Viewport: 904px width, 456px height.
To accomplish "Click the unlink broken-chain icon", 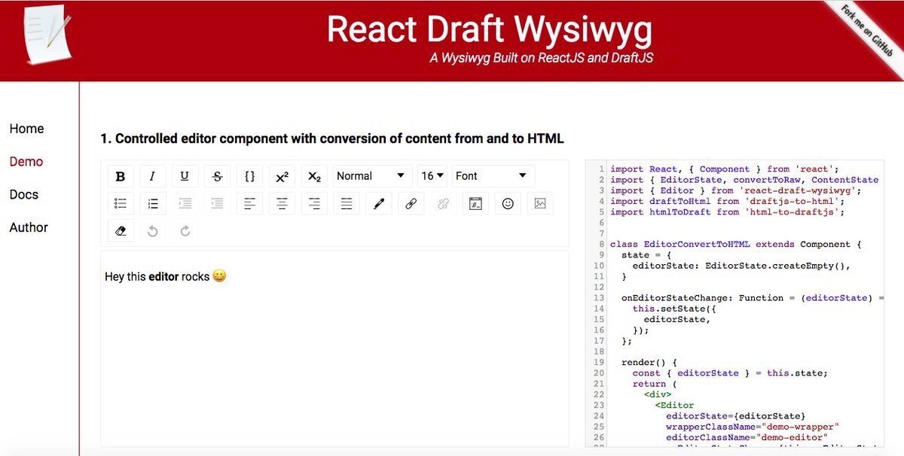I will [x=443, y=203].
